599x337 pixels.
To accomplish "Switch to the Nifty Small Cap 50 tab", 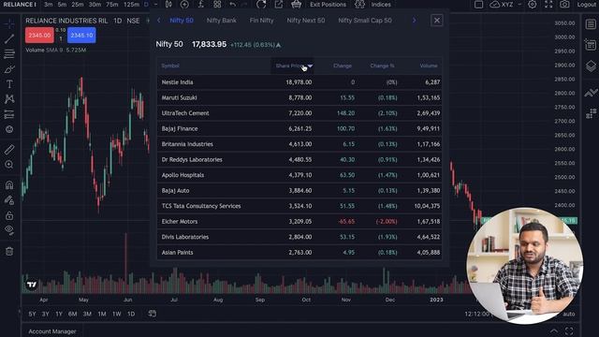I will pyautogui.click(x=365, y=21).
